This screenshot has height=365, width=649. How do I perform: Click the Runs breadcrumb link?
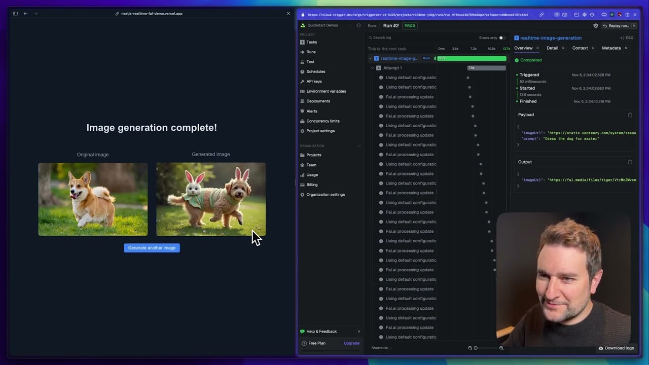372,26
